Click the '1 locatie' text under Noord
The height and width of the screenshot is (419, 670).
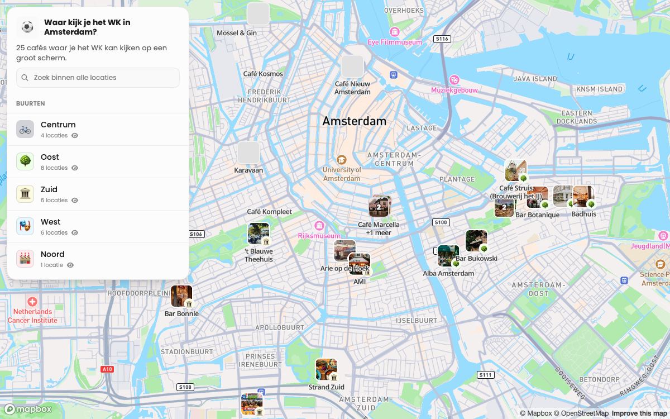coord(52,265)
